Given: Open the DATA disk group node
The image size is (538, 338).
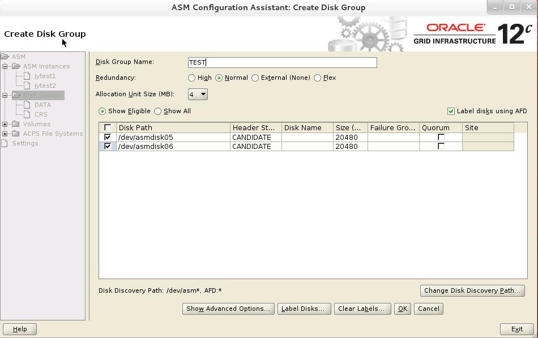Looking at the screenshot, I should pyautogui.click(x=42, y=105).
